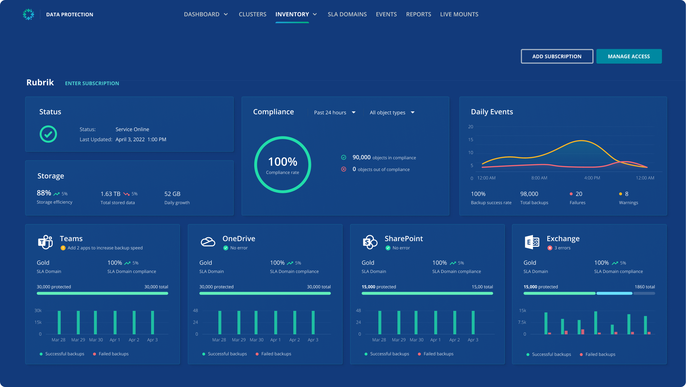Click the green Service Online checkmark icon
The image size is (686, 387).
click(x=48, y=134)
